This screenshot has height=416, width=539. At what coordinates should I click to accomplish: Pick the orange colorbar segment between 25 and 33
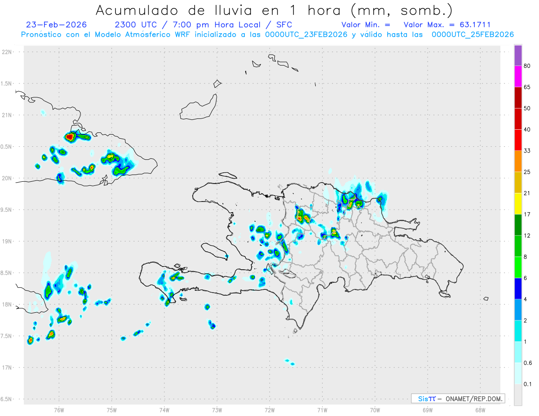pyautogui.click(x=518, y=161)
